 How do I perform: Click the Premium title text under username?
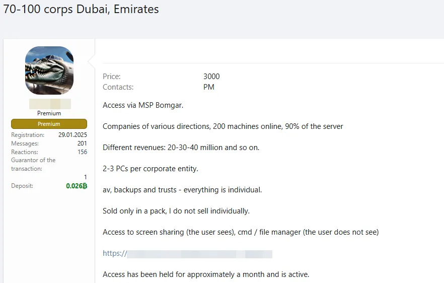tap(49, 113)
